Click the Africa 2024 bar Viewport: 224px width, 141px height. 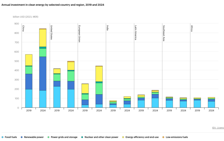(211, 102)
